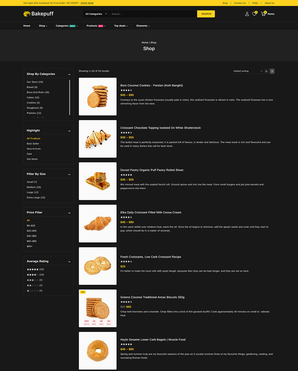The width and height of the screenshot is (298, 371).
Task: Open the Products menu
Action: tap(96, 26)
